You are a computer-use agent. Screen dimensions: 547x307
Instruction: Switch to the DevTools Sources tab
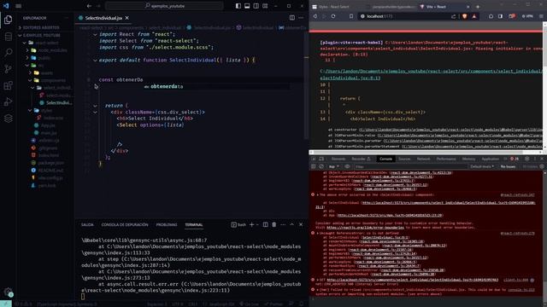(x=404, y=159)
